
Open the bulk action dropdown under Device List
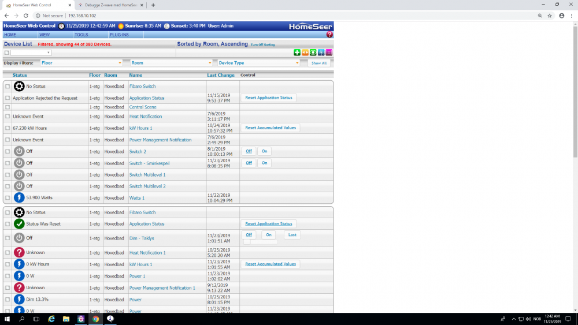click(31, 53)
